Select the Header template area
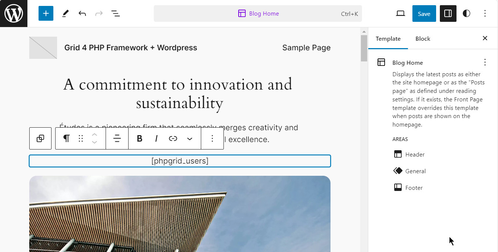498x252 pixels. point(415,155)
